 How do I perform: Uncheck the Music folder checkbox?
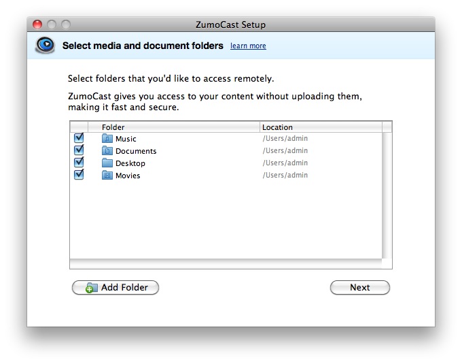coord(79,137)
